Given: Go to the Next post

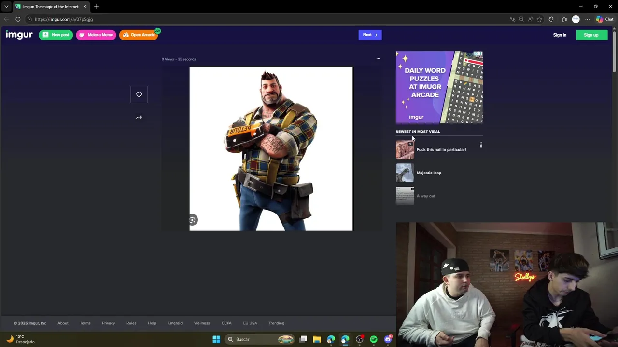Looking at the screenshot, I should tap(370, 35).
